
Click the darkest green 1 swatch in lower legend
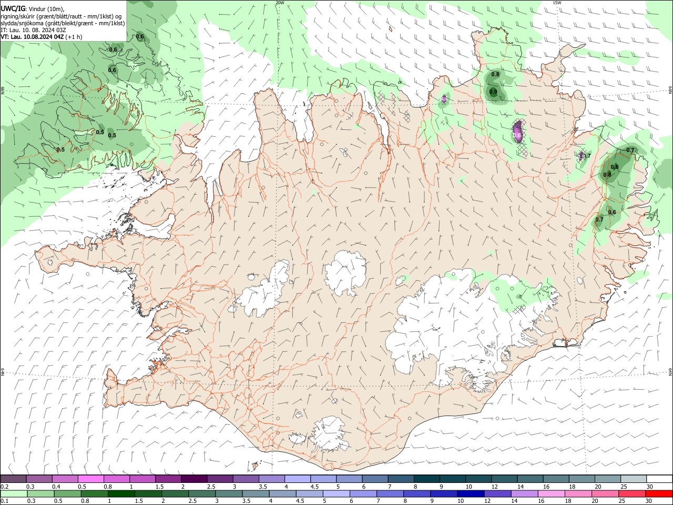(121, 493)
